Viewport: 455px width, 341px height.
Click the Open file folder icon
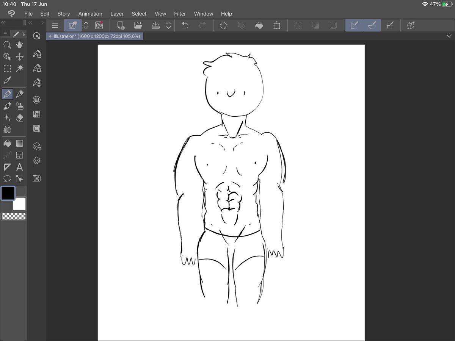click(138, 25)
